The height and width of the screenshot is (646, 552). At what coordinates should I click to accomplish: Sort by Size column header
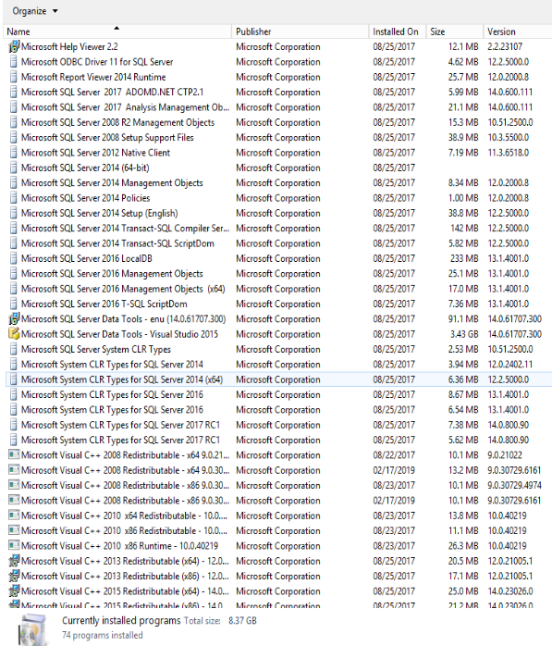454,31
